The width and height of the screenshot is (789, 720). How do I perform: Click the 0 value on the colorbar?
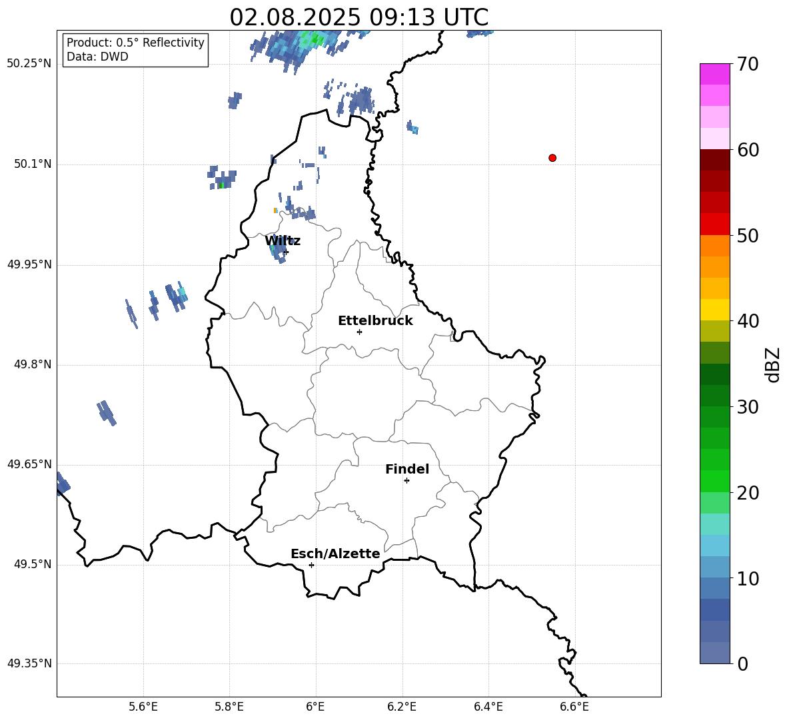tap(742, 664)
